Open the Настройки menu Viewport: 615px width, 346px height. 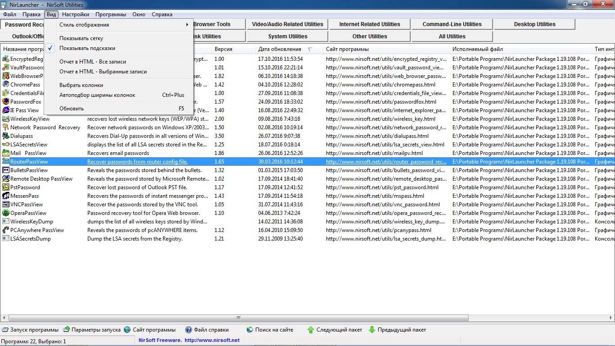point(76,14)
